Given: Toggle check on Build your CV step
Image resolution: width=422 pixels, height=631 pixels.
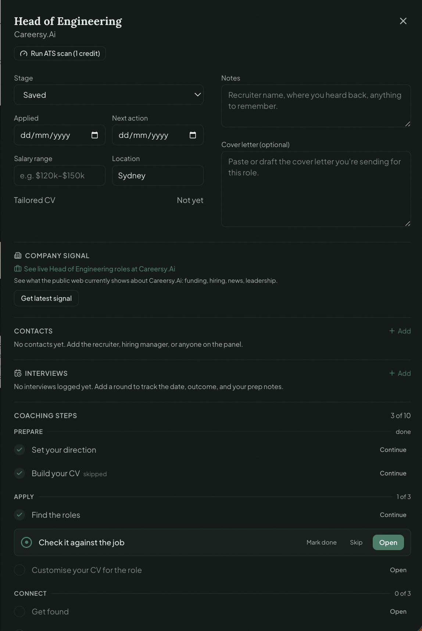Looking at the screenshot, I should (19, 473).
